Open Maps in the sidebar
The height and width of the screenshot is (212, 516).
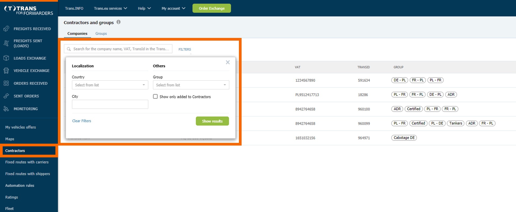pyautogui.click(x=10, y=139)
